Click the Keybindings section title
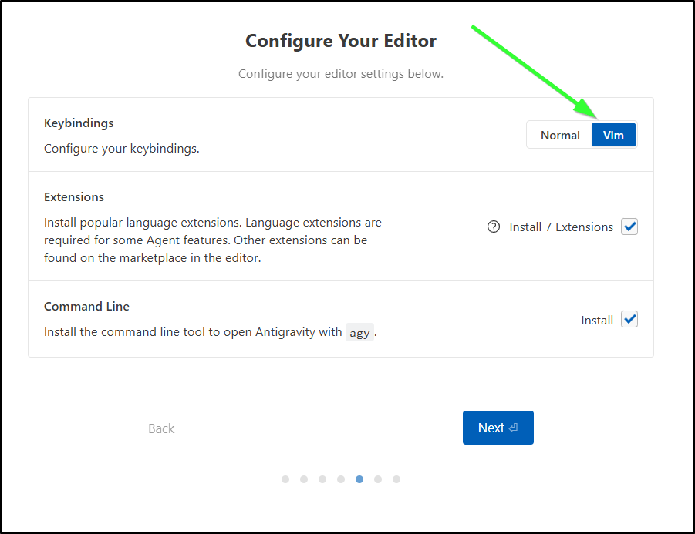 click(79, 123)
